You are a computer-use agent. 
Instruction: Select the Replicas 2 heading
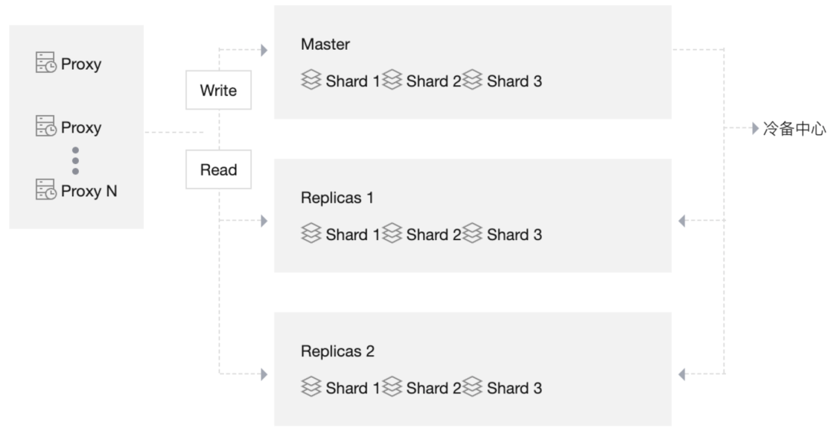coord(337,351)
